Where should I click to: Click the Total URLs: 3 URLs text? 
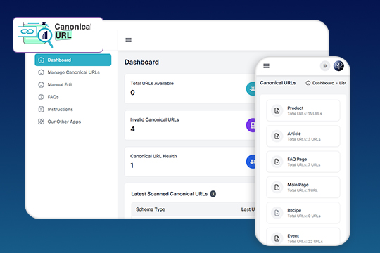(x=304, y=139)
